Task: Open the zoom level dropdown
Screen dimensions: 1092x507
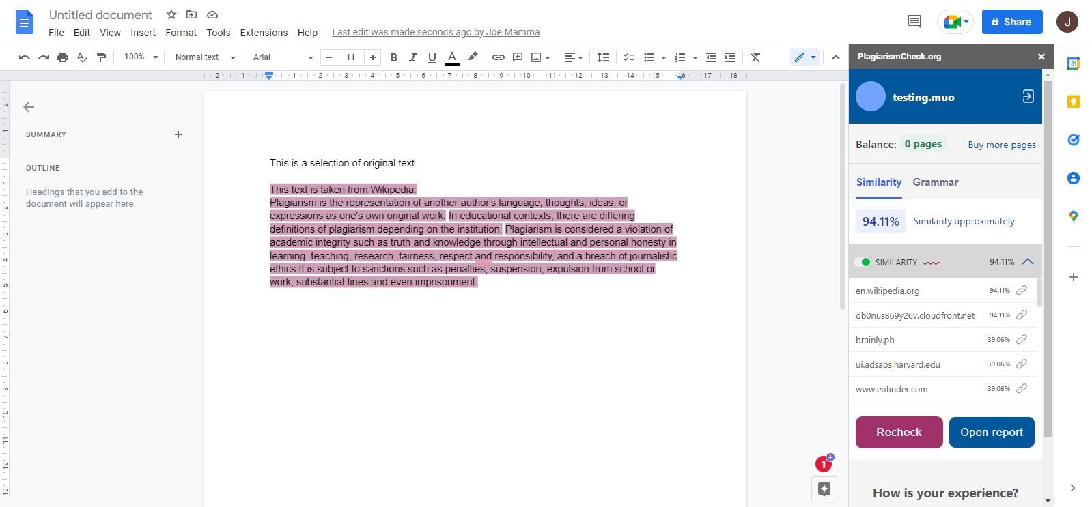Action: (141, 57)
